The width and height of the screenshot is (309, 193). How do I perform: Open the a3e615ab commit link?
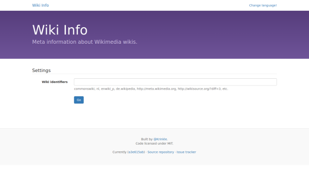136,152
